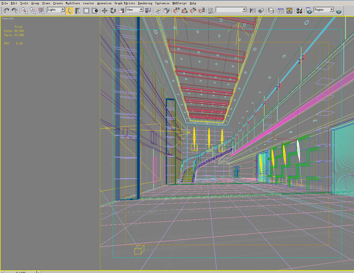This screenshot has width=354, height=273.
Task: Open the Views menu
Action: tap(46, 3)
